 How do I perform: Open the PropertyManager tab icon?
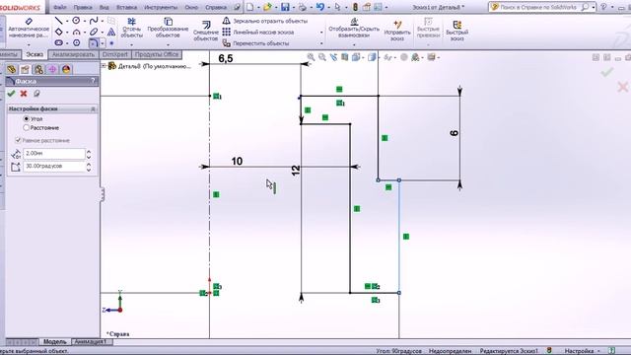[x=25, y=69]
